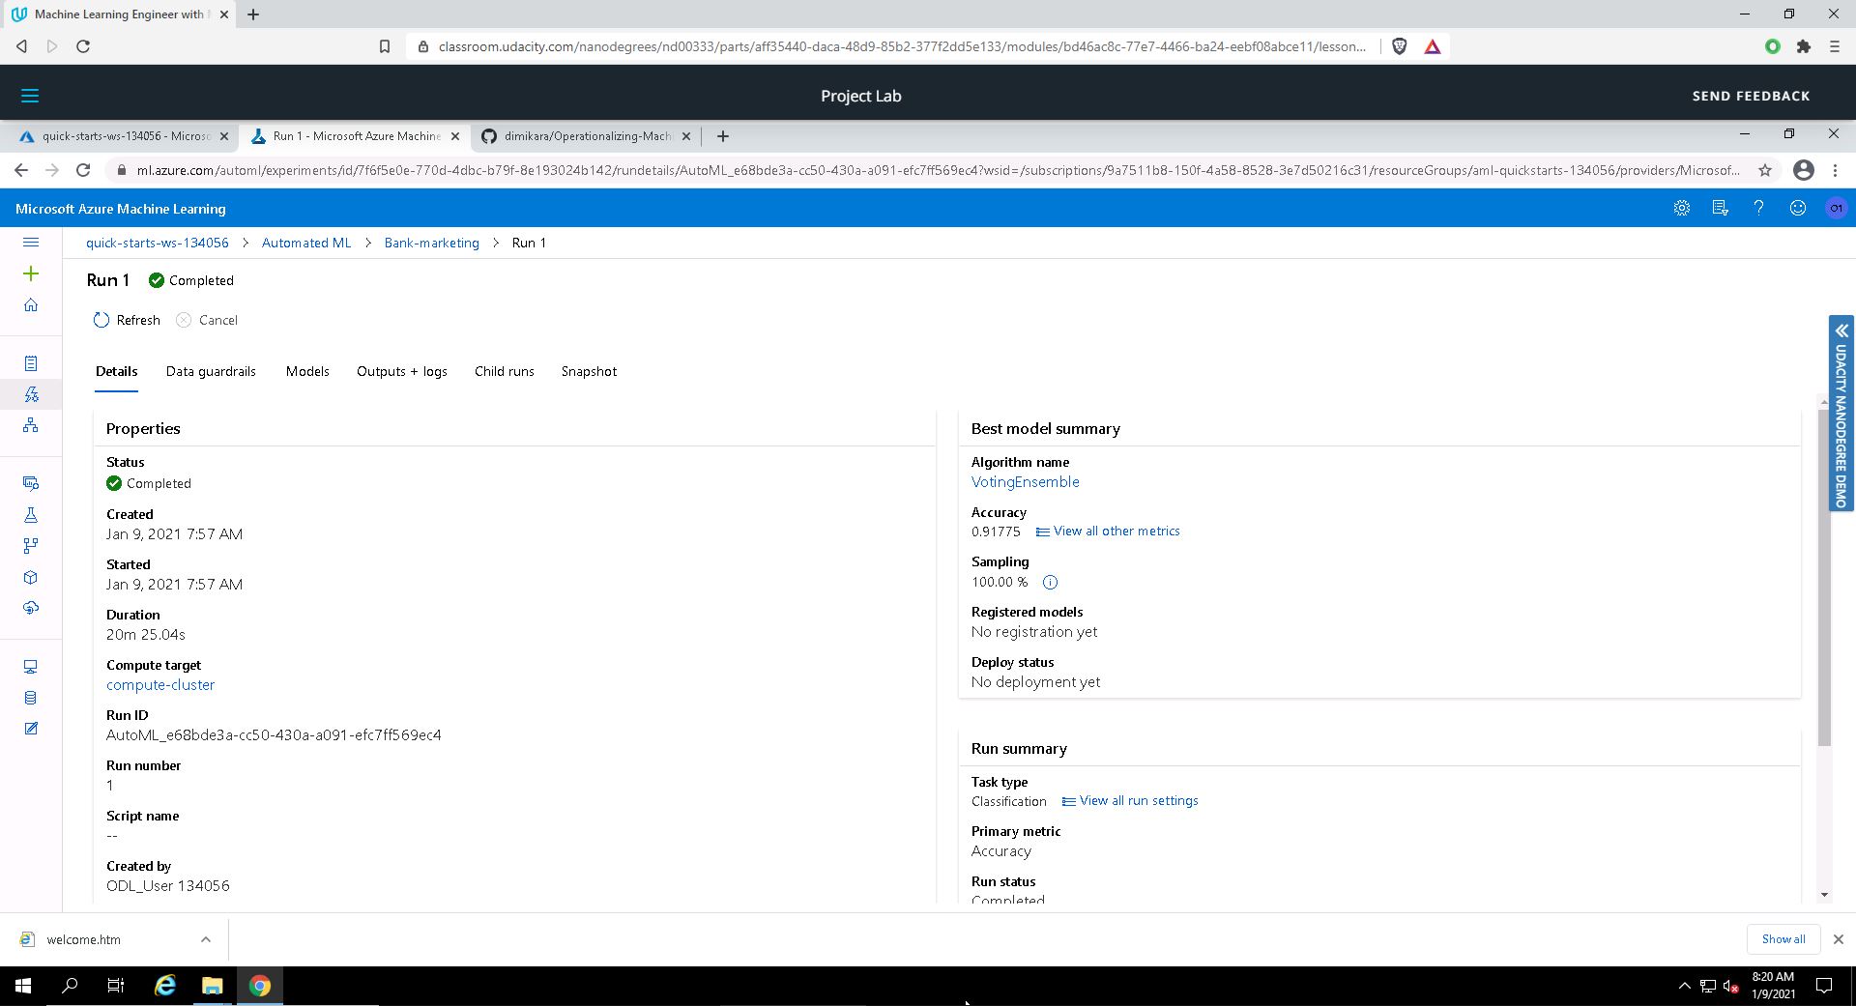Screen dimensions: 1856x1006
Task: Open the Help question mark
Action: 1758,209
